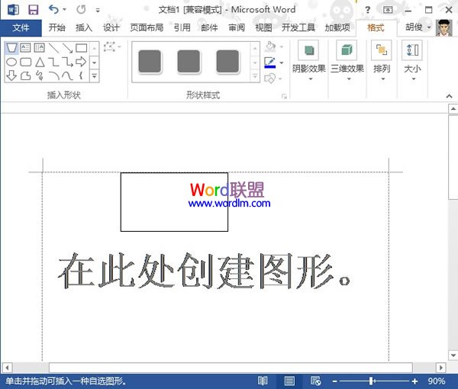The image size is (458, 389).
Task: Switch to Print Layout view in status bar
Action: coord(289,381)
